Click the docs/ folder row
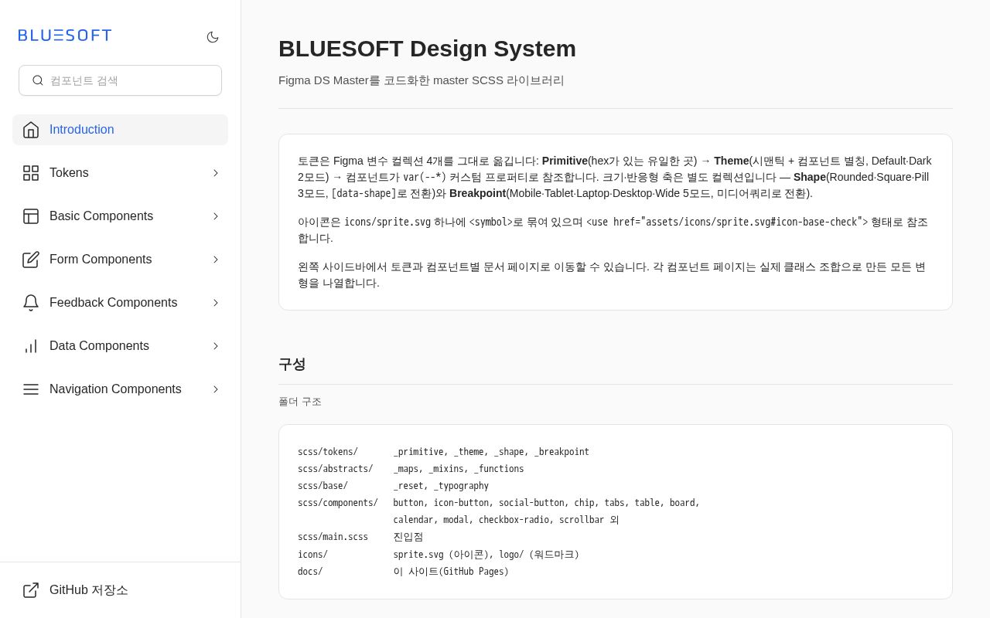 403,572
